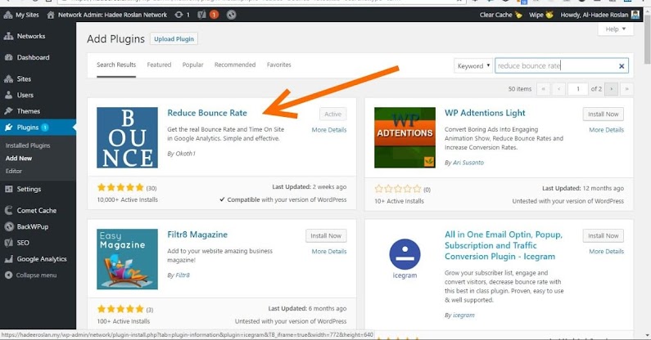Go to the first page of results
651x340 pixels.
[x=543, y=89]
